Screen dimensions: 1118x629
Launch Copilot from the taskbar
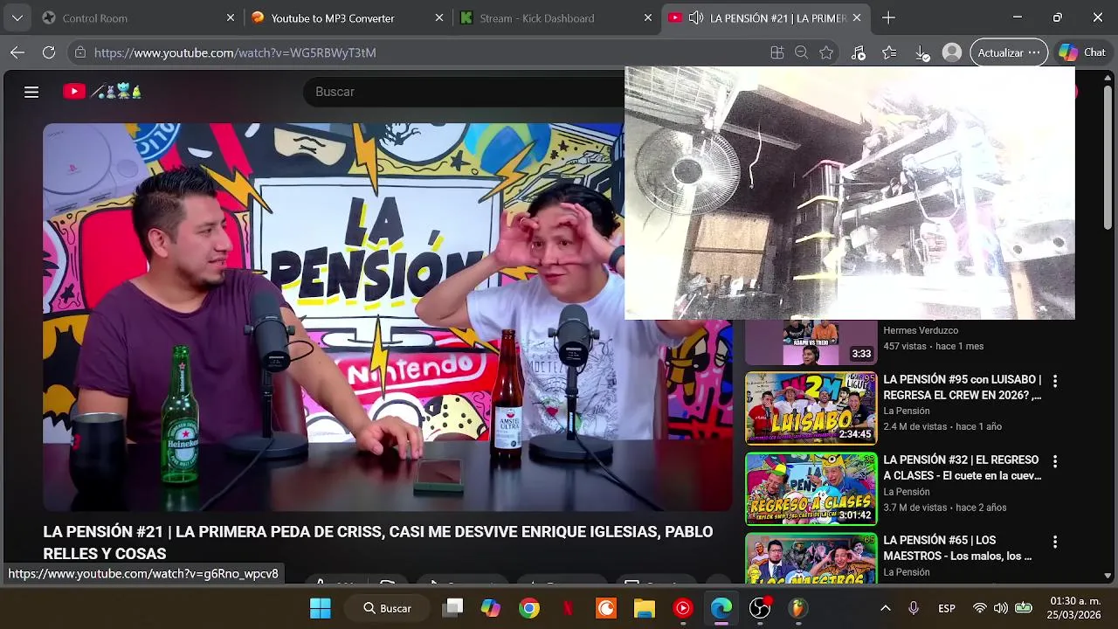pyautogui.click(x=491, y=608)
